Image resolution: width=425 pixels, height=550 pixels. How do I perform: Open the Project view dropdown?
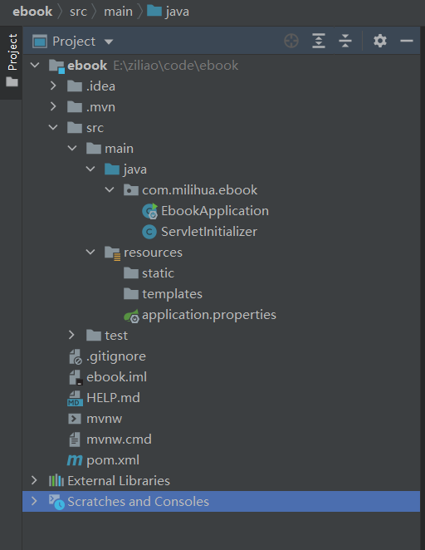(109, 42)
